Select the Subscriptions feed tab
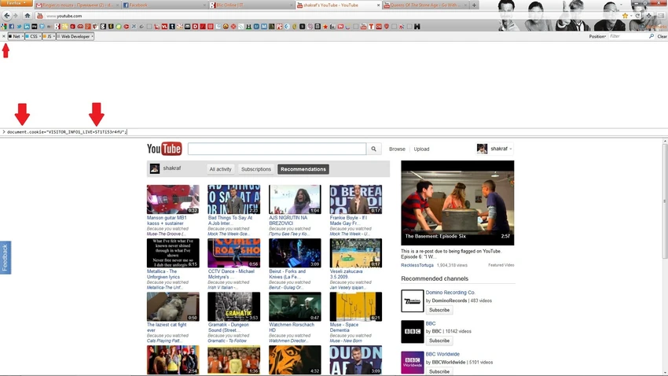This screenshot has height=376, width=668. point(256,169)
